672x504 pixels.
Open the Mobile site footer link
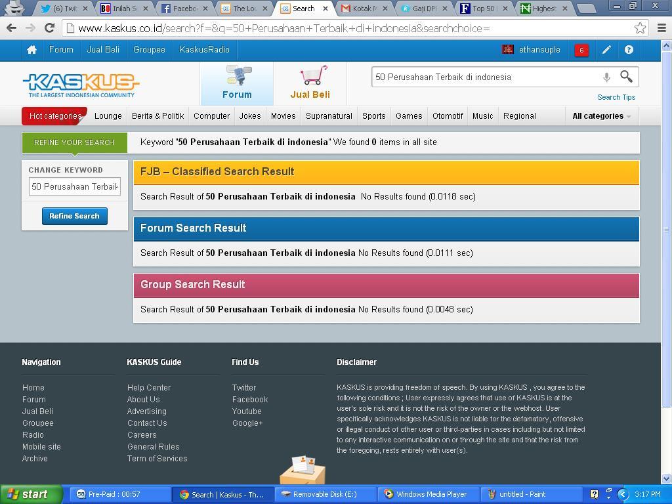pyautogui.click(x=41, y=446)
